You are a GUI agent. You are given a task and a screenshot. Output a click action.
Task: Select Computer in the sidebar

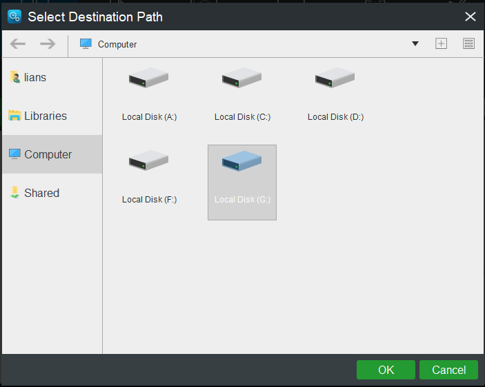pos(52,154)
